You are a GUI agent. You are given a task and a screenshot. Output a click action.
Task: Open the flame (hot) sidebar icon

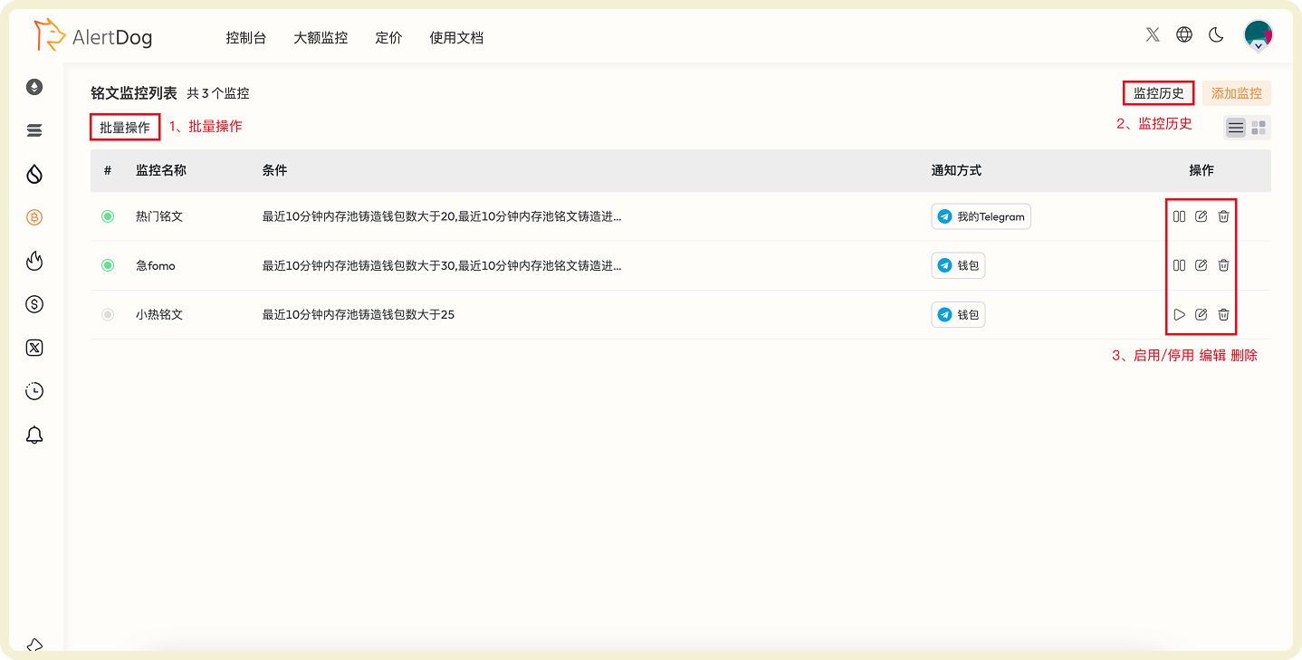pyautogui.click(x=34, y=261)
